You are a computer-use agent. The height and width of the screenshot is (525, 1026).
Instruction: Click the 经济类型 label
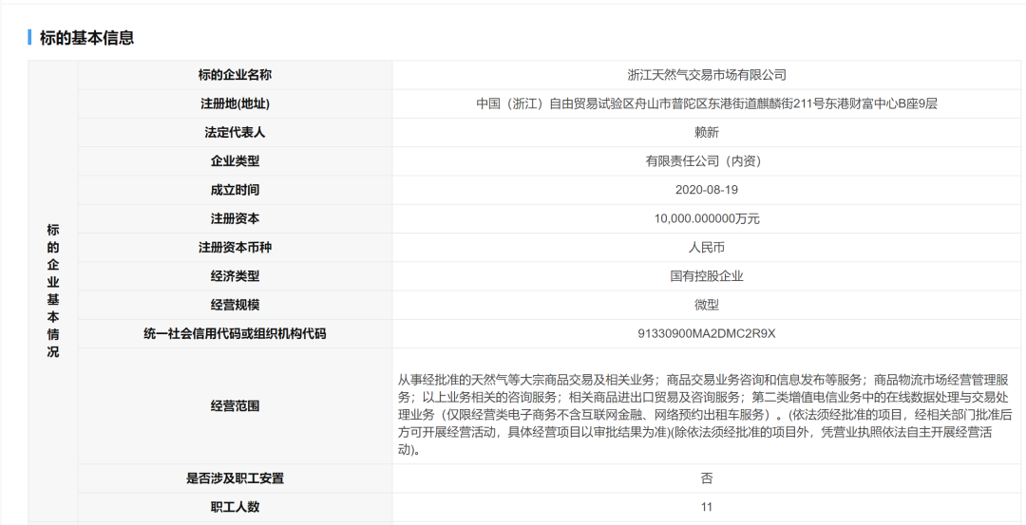click(x=235, y=276)
